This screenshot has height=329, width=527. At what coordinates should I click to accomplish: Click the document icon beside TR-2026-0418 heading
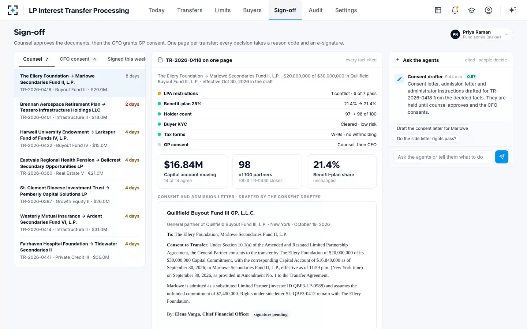pyautogui.click(x=160, y=60)
